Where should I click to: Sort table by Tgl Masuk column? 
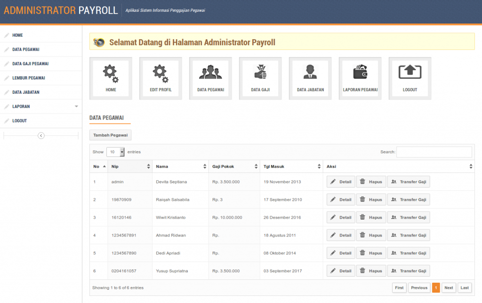290,166
